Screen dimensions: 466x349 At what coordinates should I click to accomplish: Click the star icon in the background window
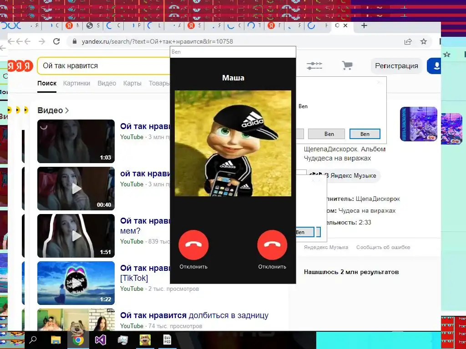coord(447,55)
